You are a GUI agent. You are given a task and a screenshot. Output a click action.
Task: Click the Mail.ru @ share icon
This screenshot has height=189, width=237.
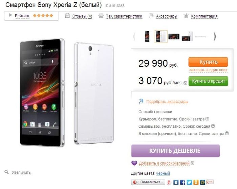[202, 182]
